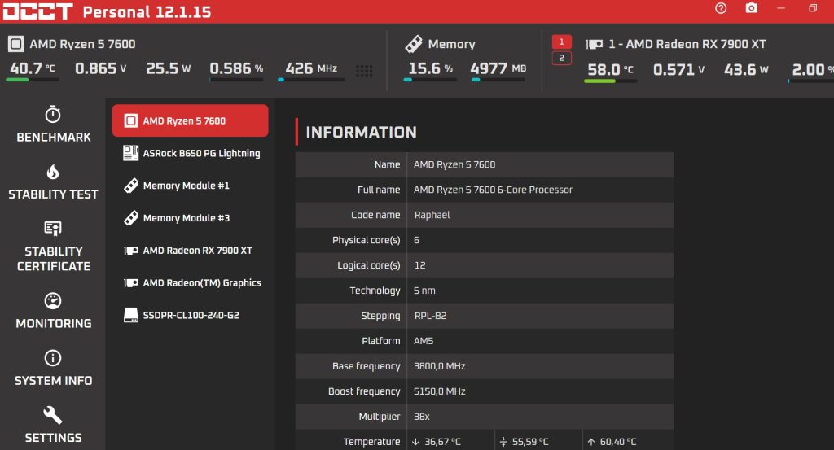Image resolution: width=834 pixels, height=450 pixels.
Task: Select GPU 2 toggle button
Action: (x=562, y=58)
